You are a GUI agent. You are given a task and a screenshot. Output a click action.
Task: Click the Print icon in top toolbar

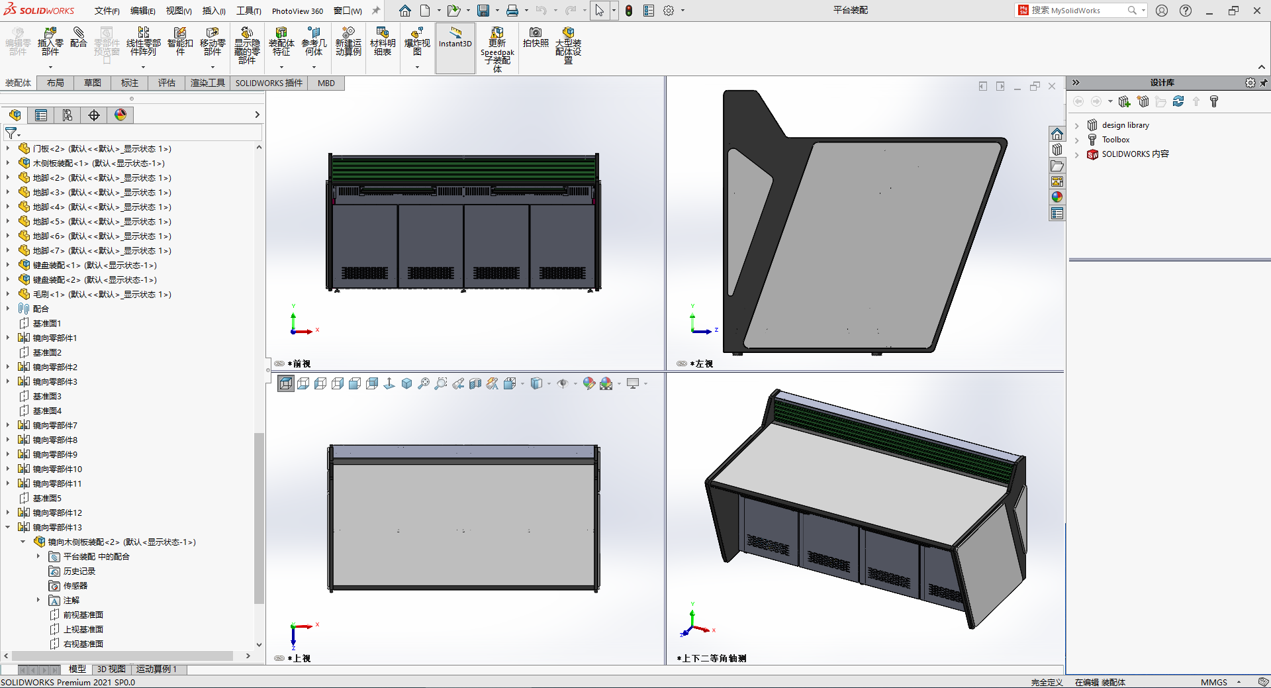(512, 11)
